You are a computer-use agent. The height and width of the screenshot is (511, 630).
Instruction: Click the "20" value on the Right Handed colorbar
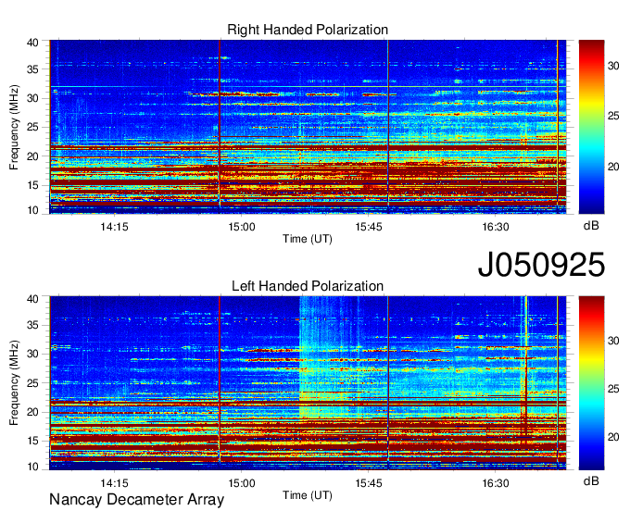click(613, 167)
